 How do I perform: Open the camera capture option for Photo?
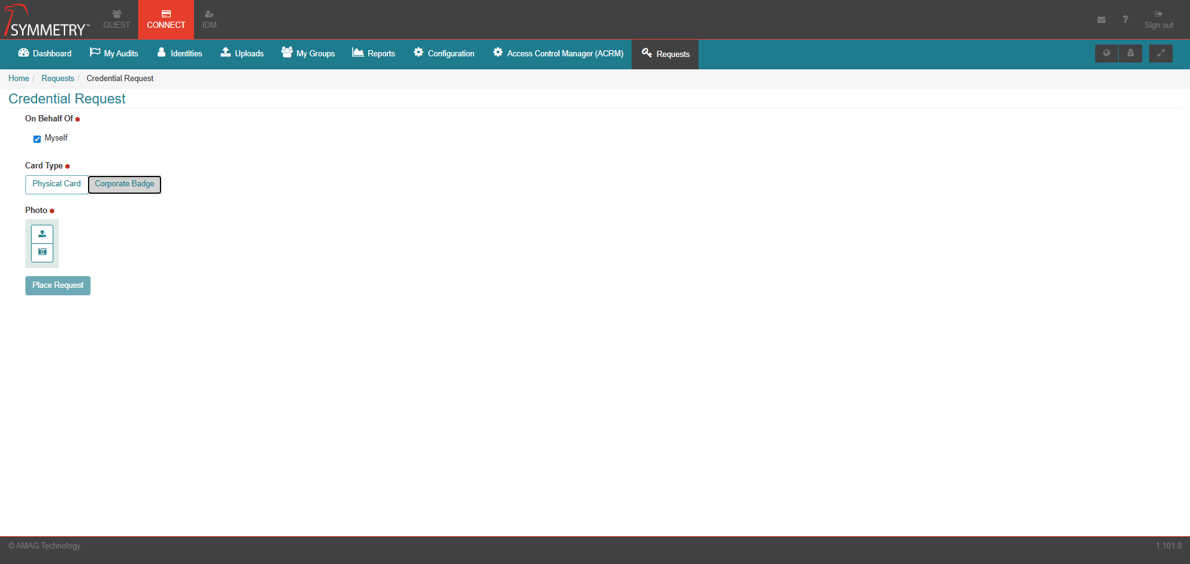coord(42,253)
